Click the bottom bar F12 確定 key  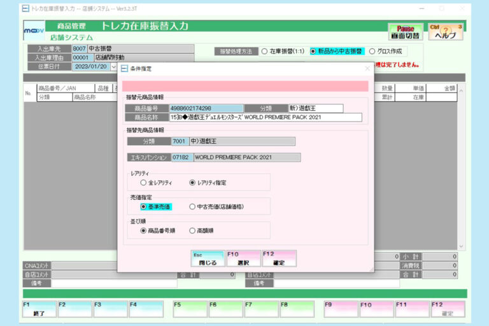(x=448, y=309)
